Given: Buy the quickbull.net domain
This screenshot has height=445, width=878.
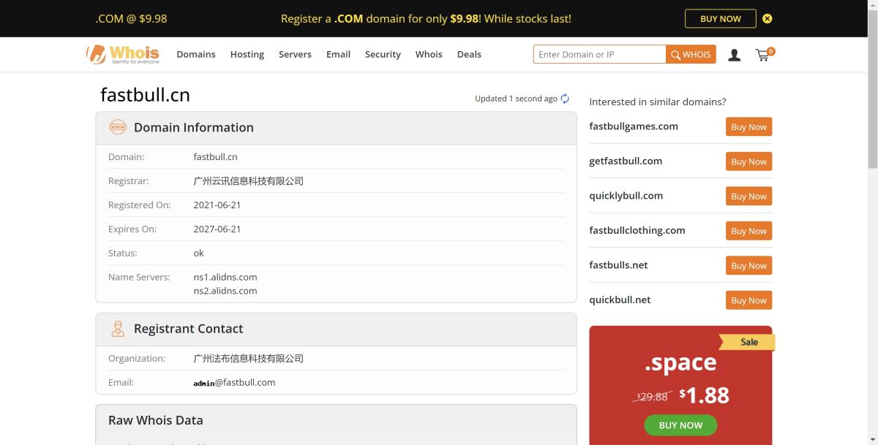Looking at the screenshot, I should 748,300.
